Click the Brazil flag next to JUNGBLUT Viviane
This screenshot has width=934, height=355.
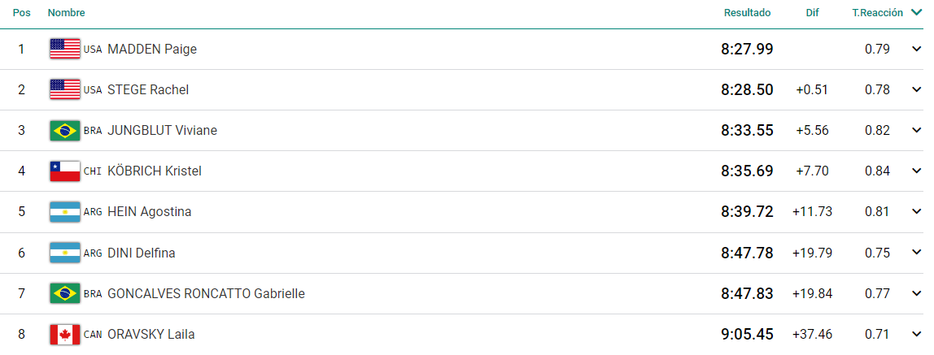[65, 130]
